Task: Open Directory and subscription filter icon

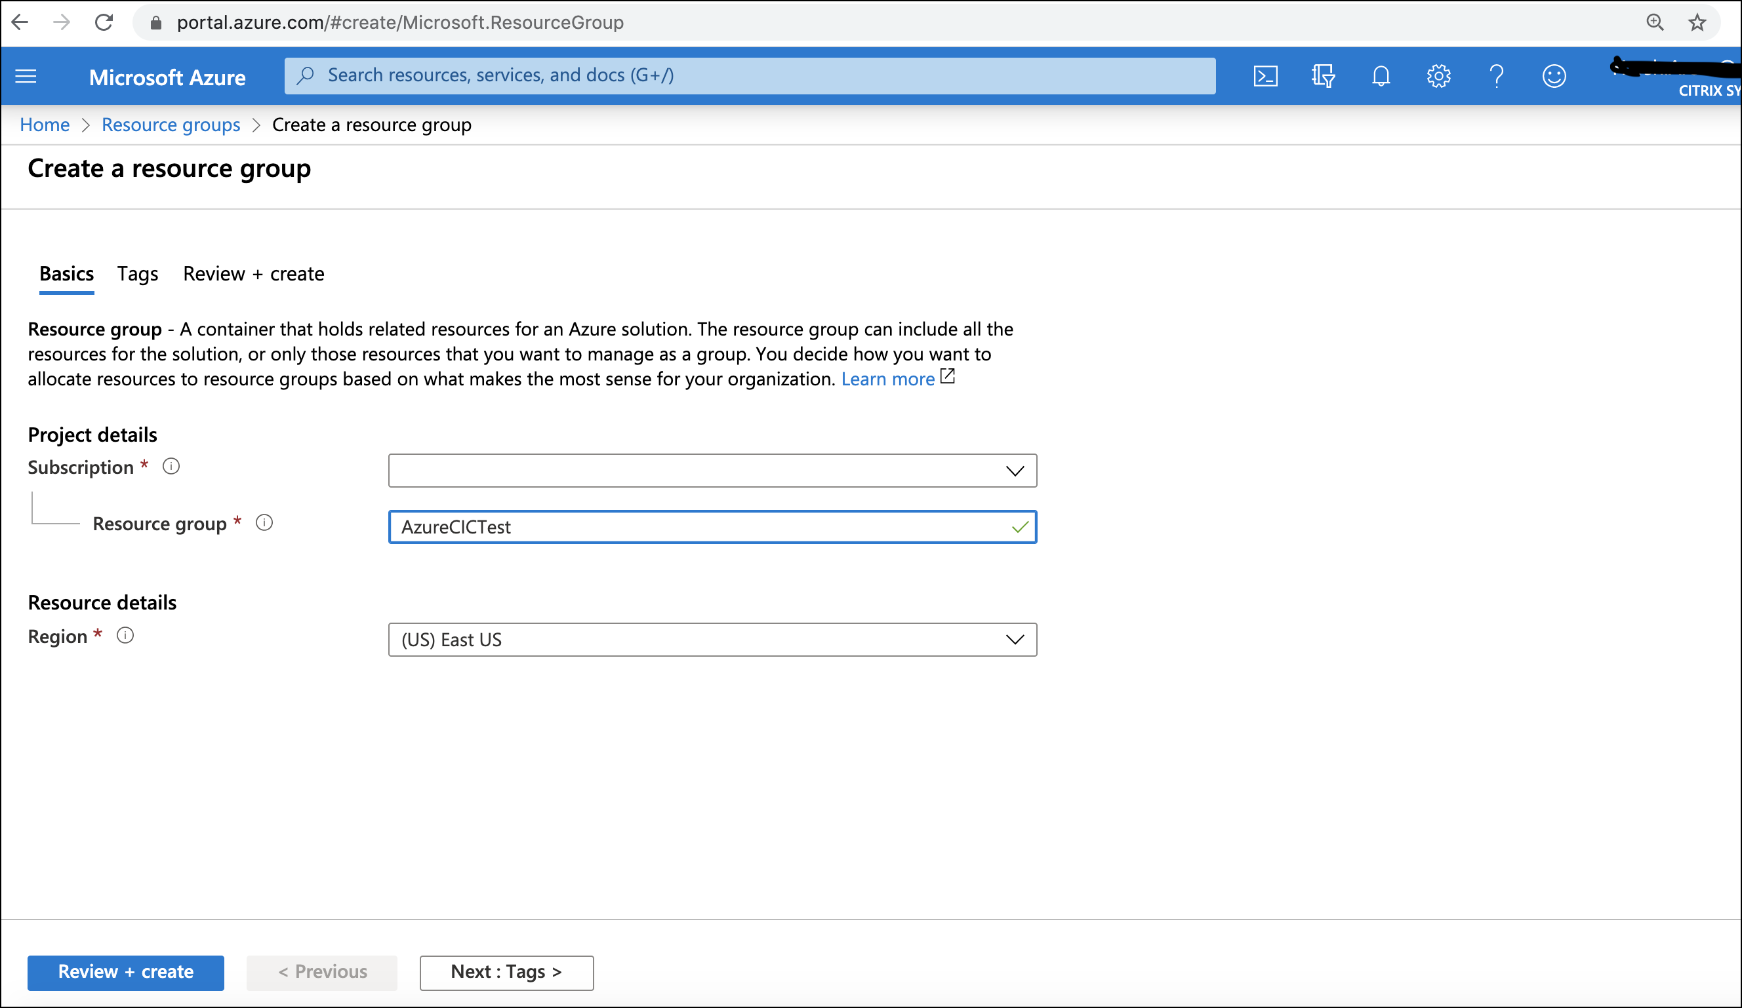Action: click(x=1322, y=76)
